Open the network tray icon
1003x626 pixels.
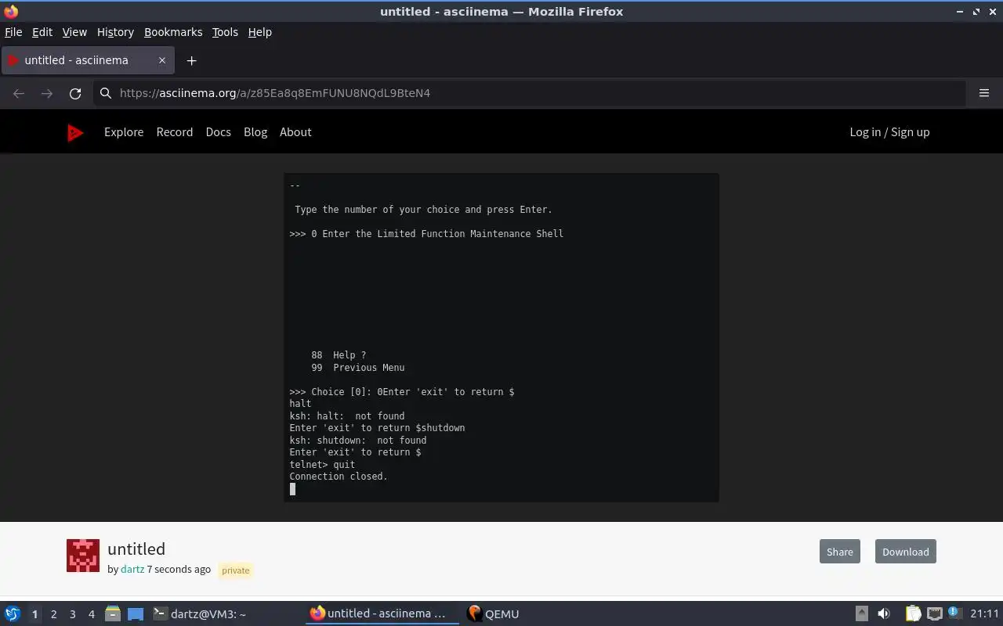click(934, 613)
